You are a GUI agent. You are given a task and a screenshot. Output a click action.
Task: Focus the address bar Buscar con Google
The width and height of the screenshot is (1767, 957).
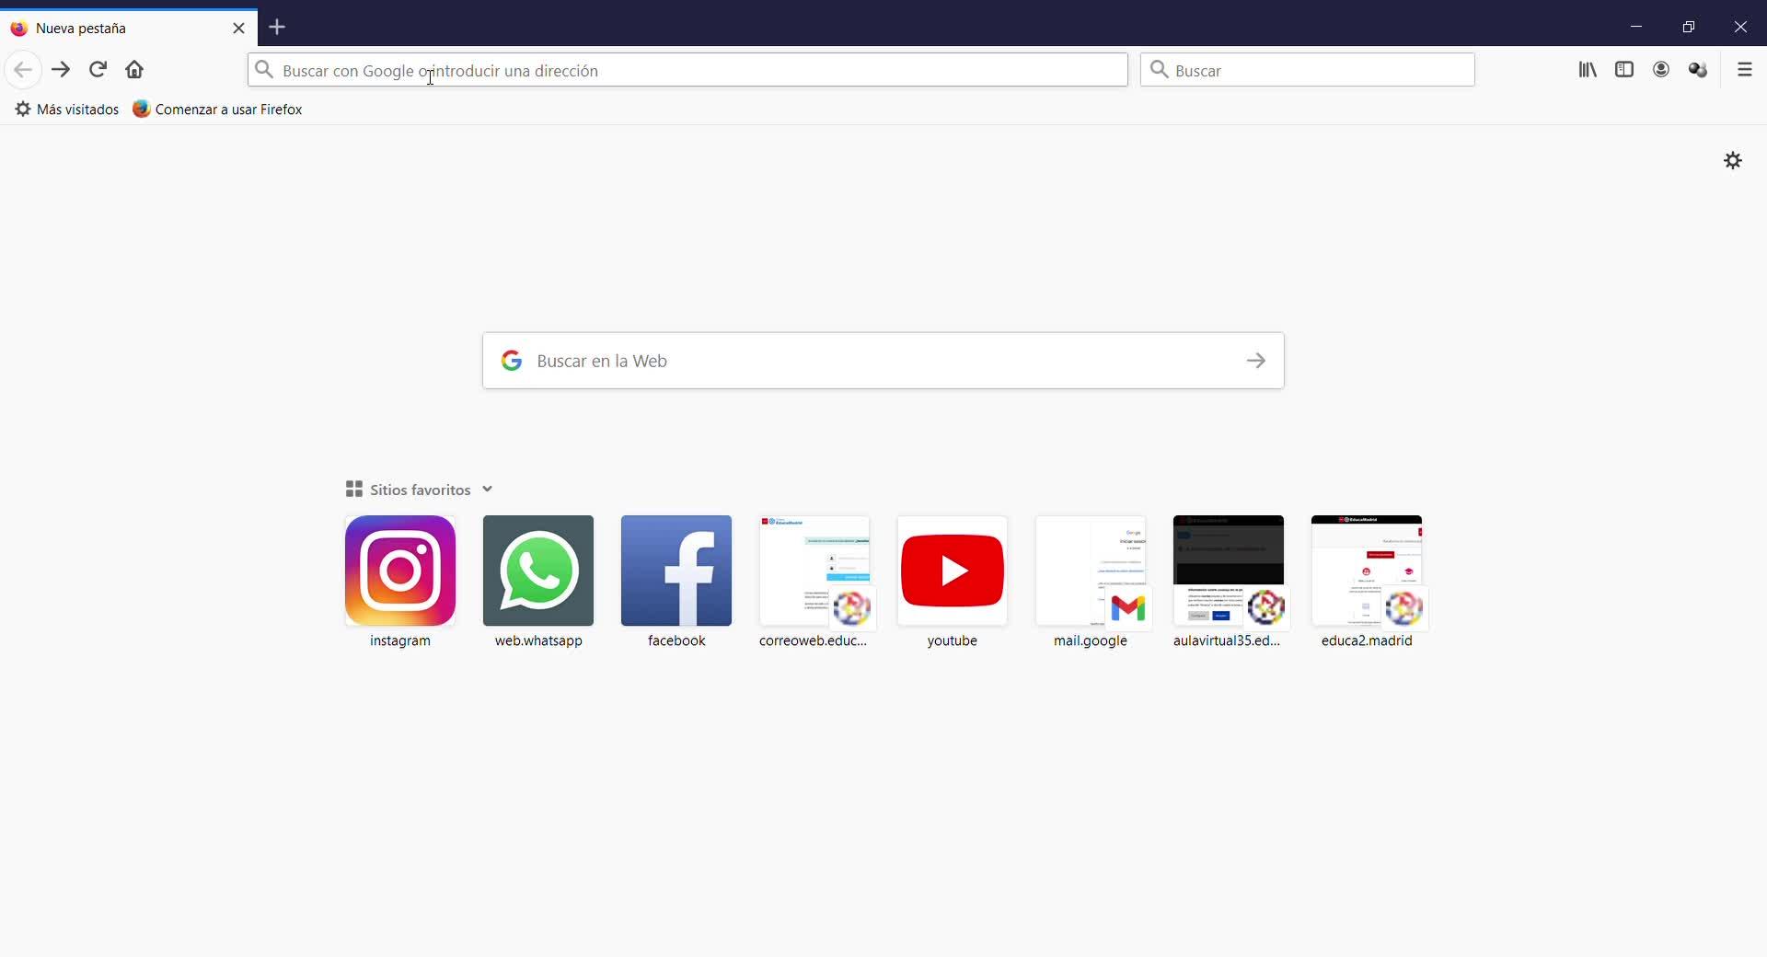687,70
